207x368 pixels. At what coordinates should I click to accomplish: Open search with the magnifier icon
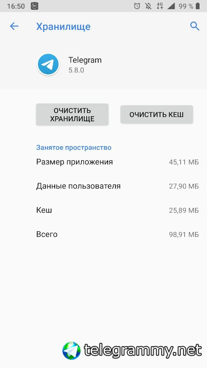195,26
